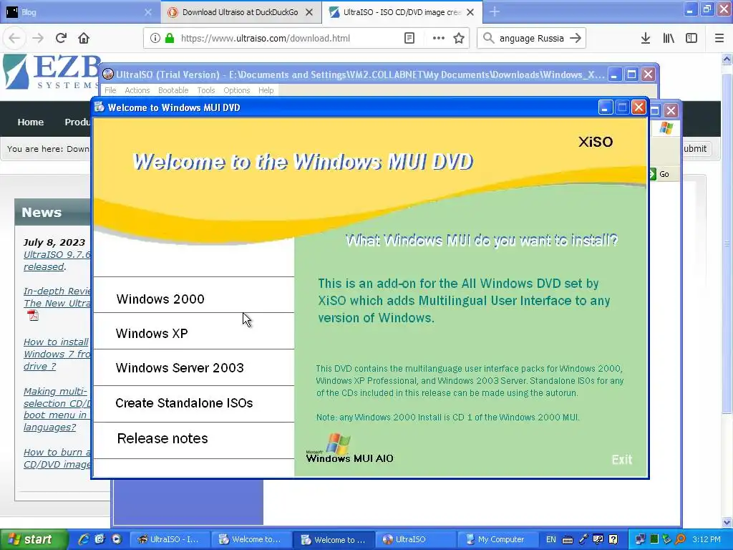Click the ultraiso.com URL address field
This screenshot has height=550, width=733.
tap(265, 39)
